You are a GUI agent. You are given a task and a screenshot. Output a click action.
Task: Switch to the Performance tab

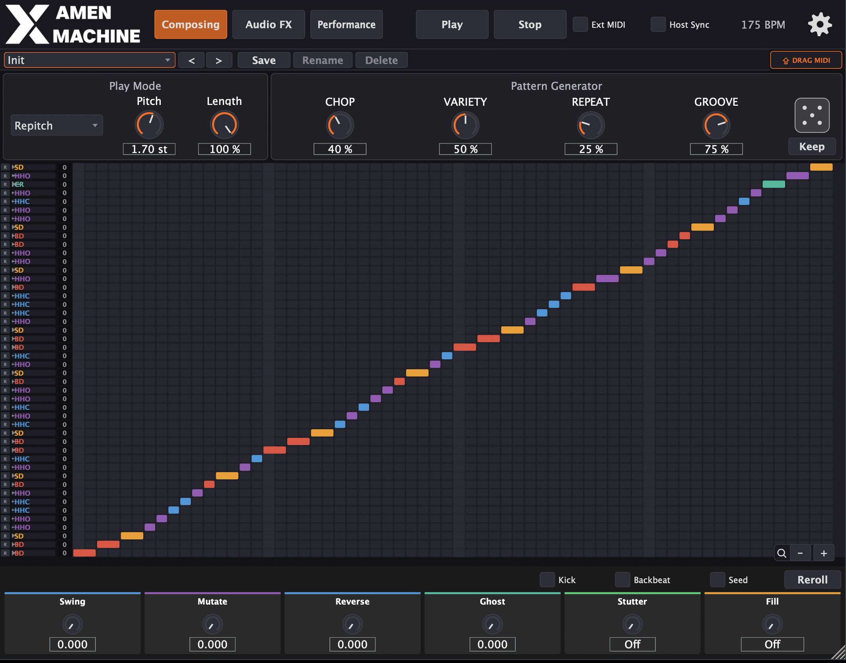tap(346, 25)
